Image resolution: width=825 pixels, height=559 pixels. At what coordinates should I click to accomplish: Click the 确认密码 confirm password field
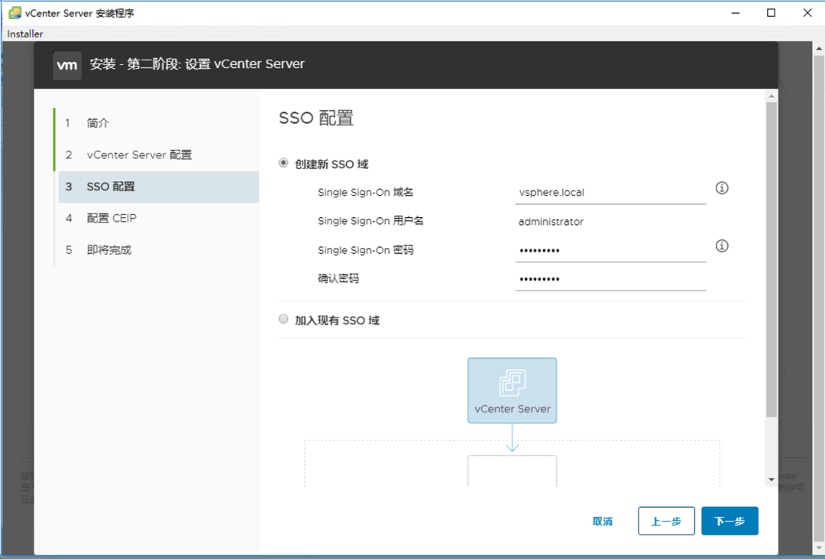(610, 279)
